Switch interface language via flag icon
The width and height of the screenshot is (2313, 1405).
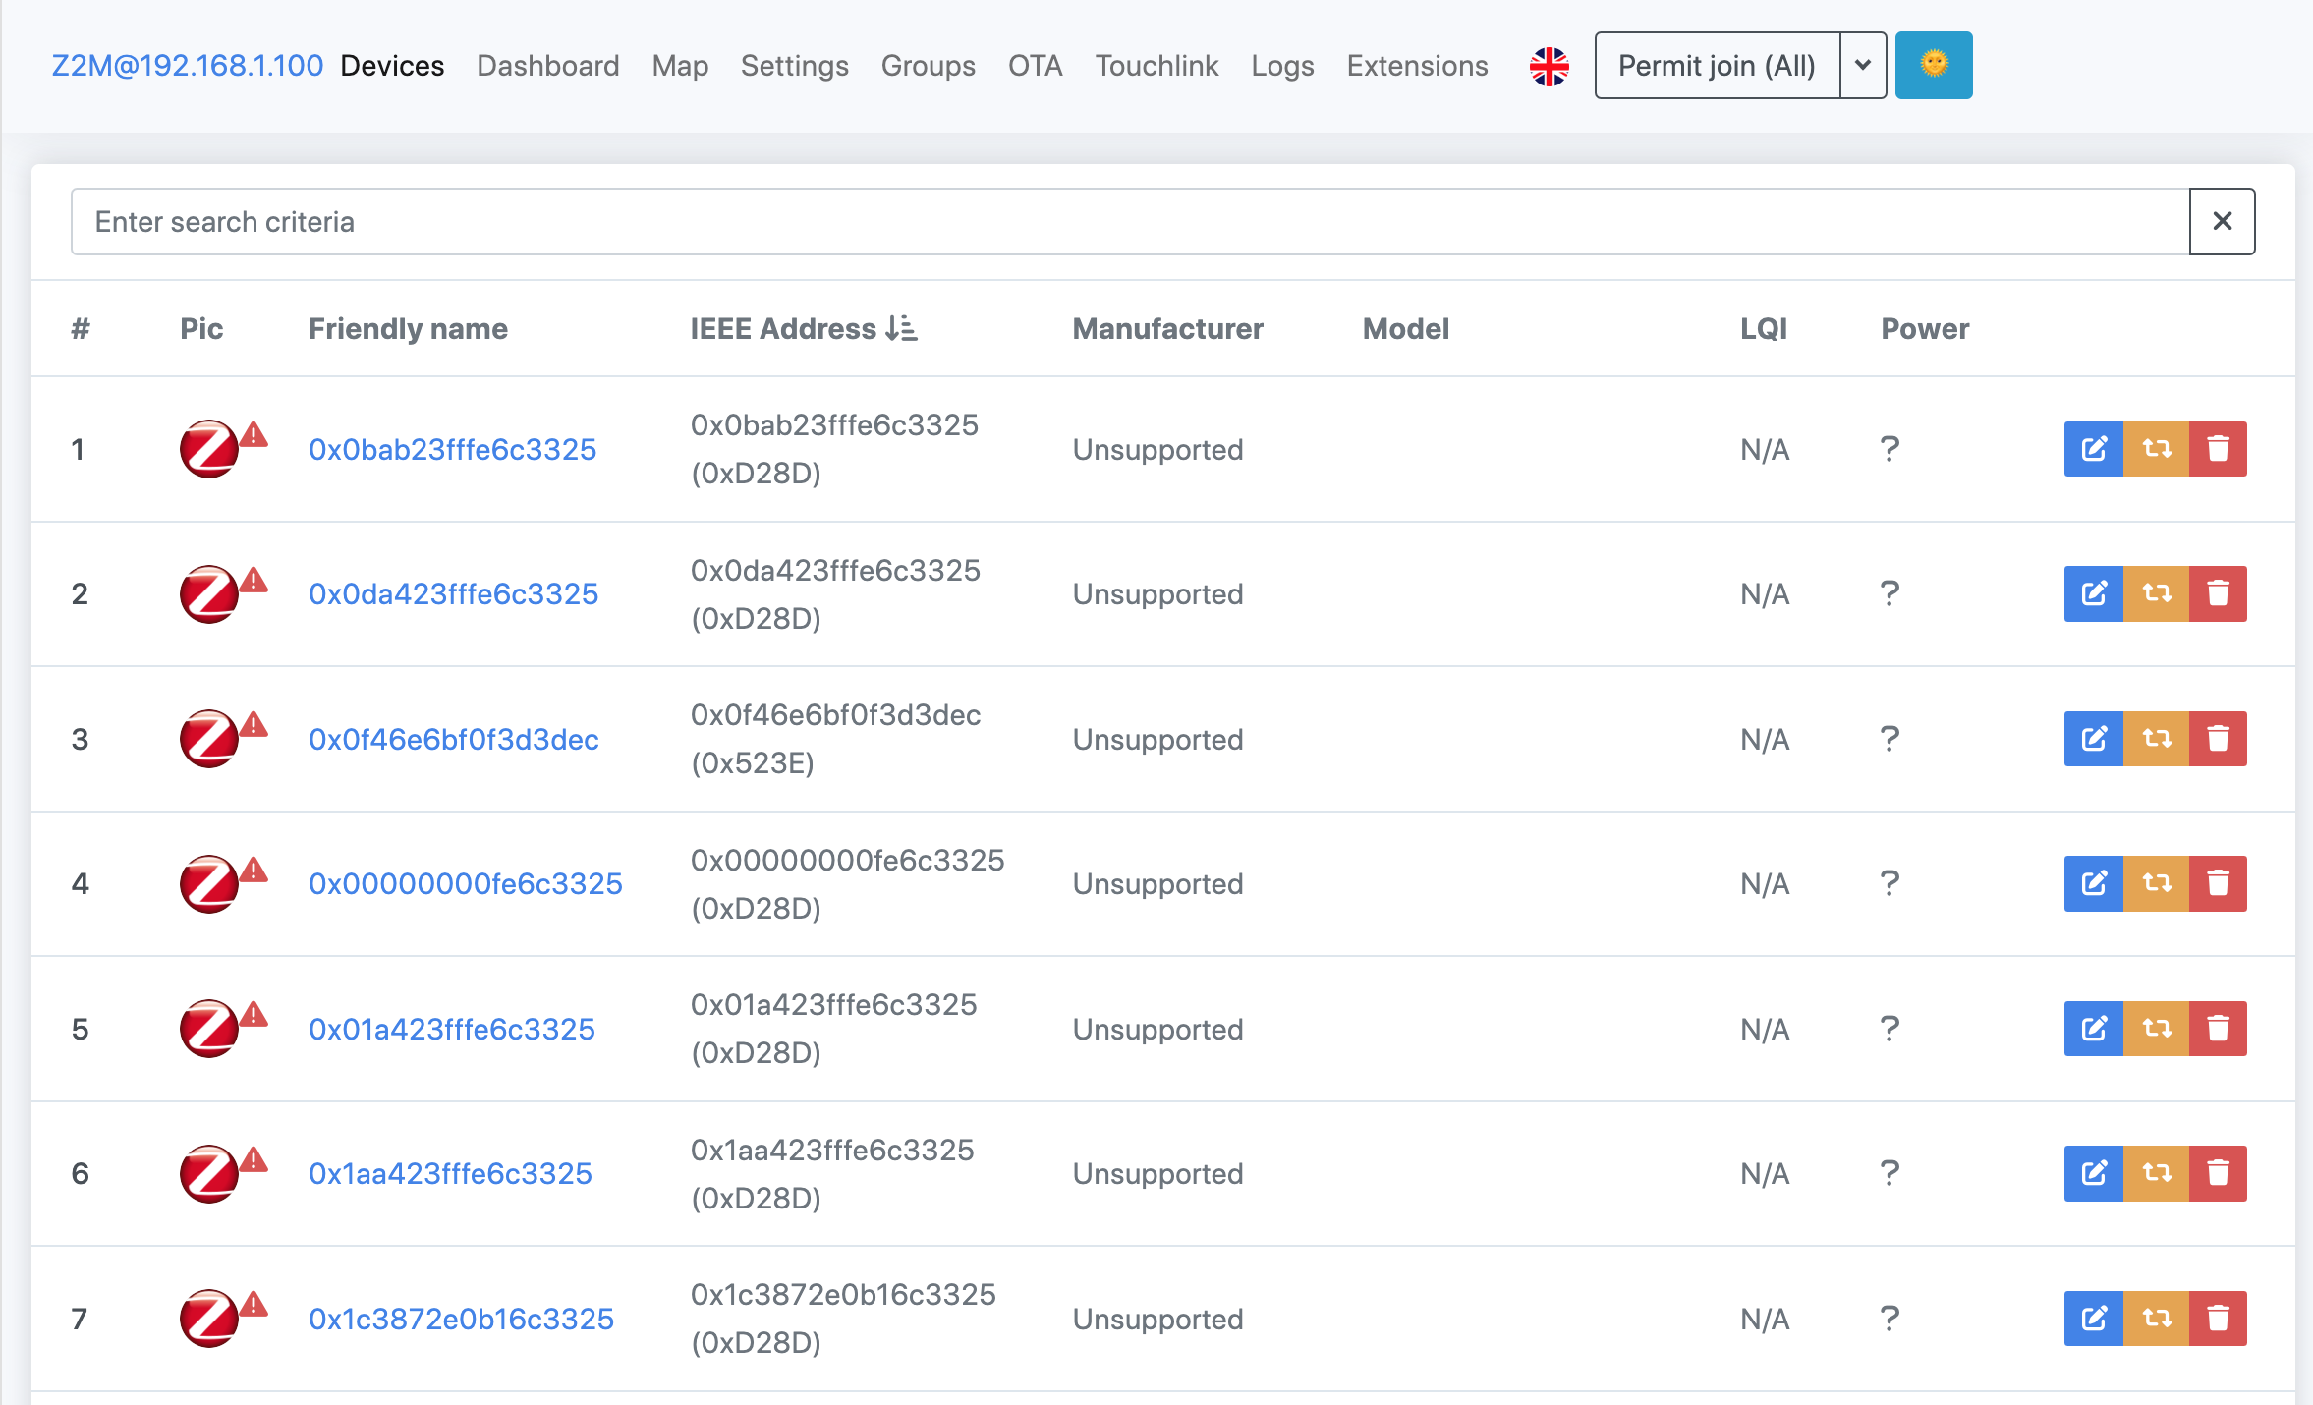point(1549,65)
